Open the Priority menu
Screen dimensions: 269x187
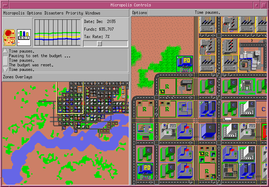[74, 13]
